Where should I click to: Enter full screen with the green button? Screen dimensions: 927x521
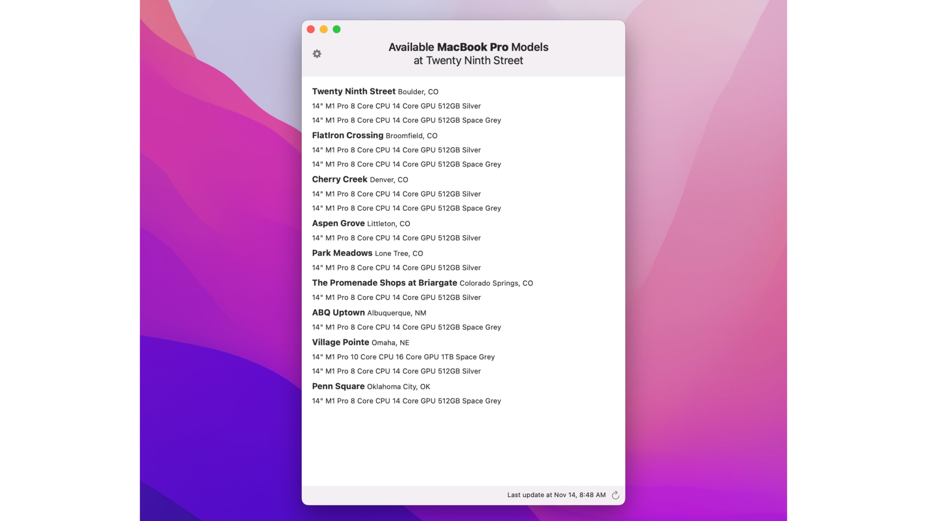(336, 29)
